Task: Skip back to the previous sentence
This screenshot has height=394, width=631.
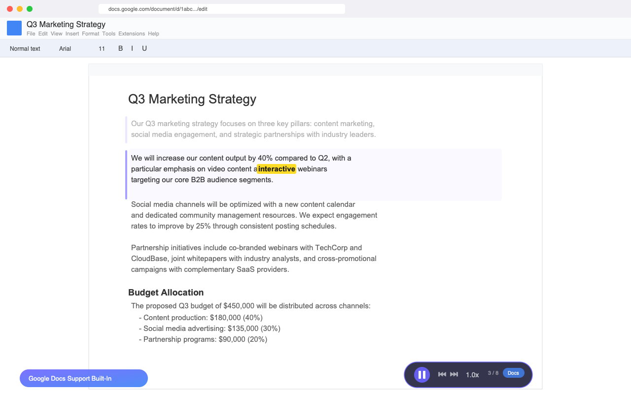Action: click(x=442, y=374)
